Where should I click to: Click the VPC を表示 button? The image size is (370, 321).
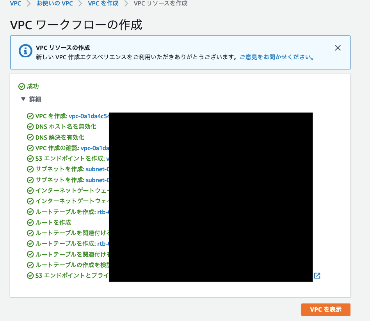pos(326,309)
